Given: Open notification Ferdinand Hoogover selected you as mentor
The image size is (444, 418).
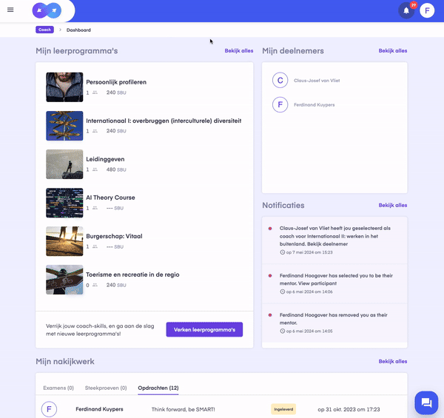Looking at the screenshot, I should click(334, 283).
